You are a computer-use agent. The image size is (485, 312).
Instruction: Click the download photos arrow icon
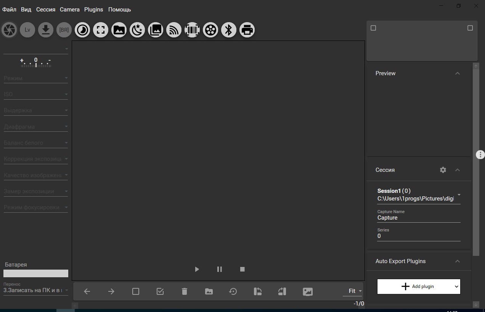46,30
